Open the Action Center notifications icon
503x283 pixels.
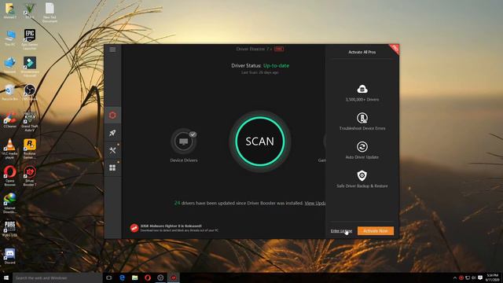(480, 277)
